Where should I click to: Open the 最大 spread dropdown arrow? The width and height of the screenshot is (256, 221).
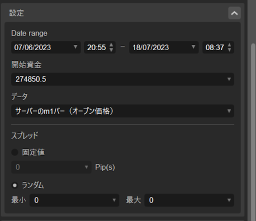[229, 200]
